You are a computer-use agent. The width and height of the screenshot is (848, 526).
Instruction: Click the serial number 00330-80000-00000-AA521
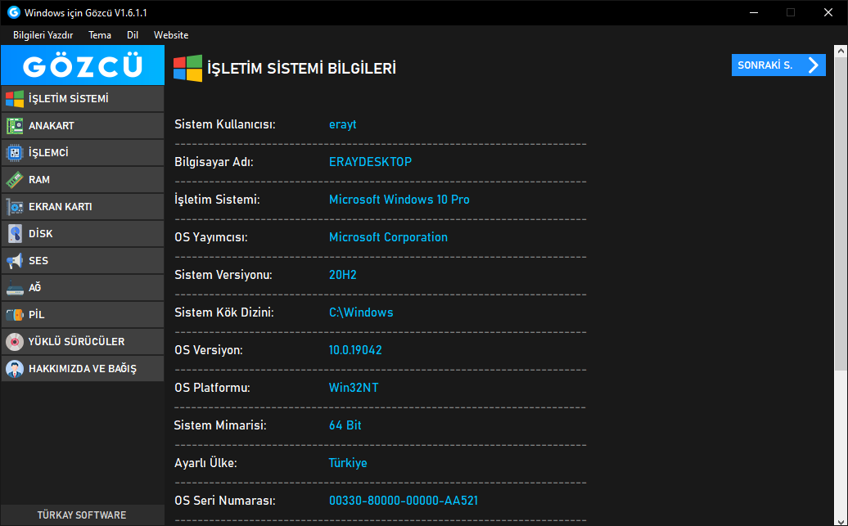[x=404, y=501]
